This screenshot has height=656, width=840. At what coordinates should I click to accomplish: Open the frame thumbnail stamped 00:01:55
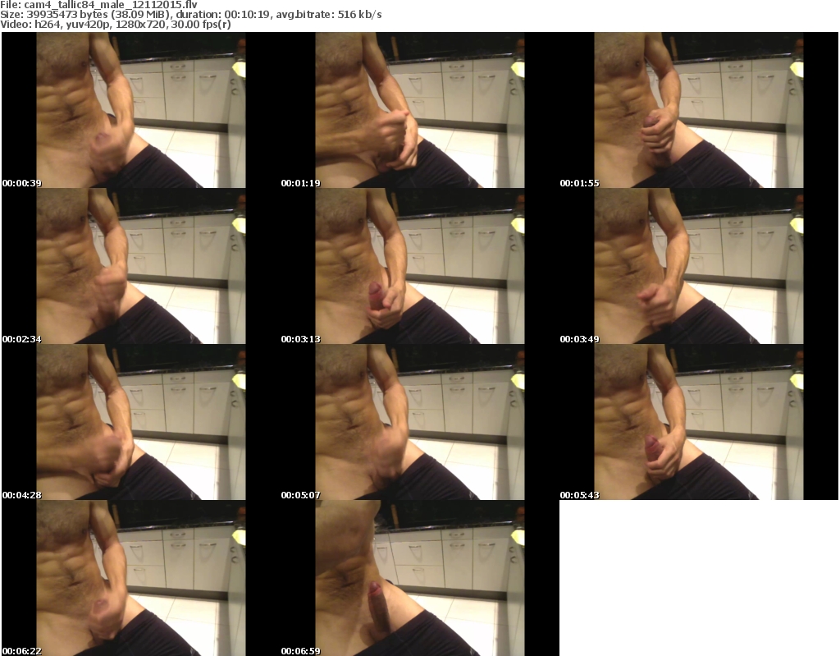pos(699,110)
